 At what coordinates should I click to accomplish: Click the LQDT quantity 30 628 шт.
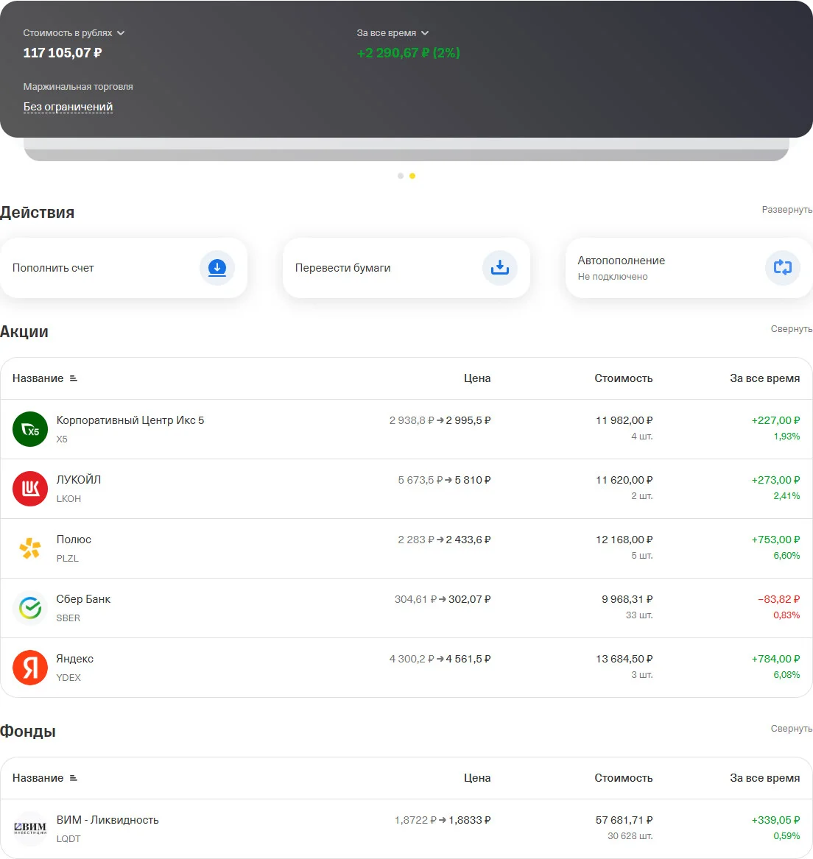pyautogui.click(x=630, y=836)
